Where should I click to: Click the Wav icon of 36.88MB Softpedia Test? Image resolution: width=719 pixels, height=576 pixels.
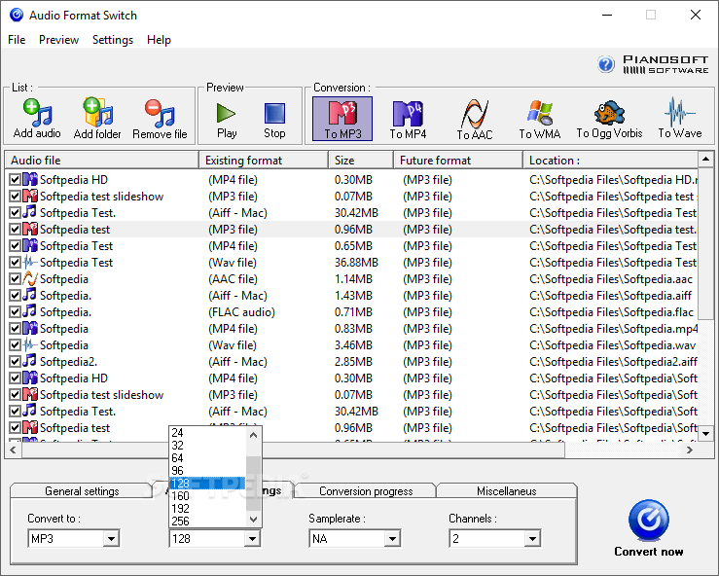point(30,262)
